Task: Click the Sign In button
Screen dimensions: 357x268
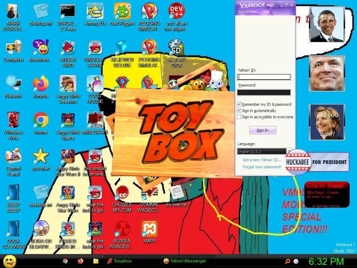Action: tap(263, 130)
